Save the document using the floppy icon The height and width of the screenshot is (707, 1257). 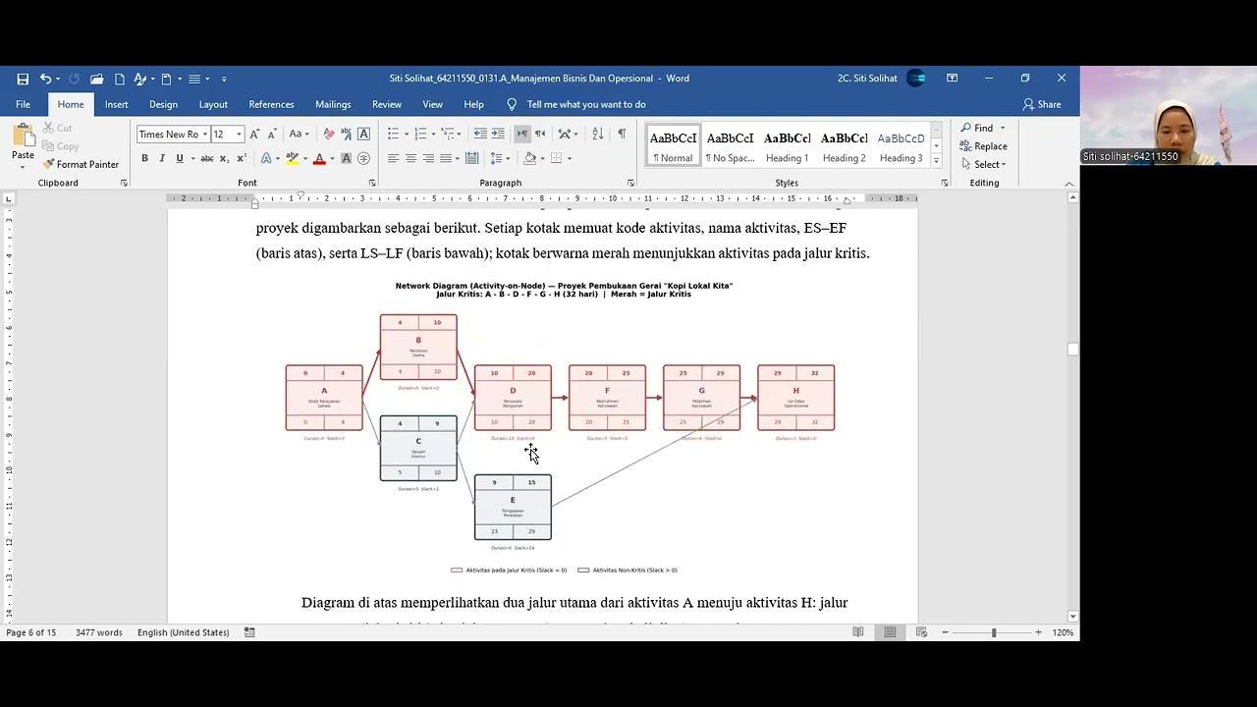tap(23, 79)
